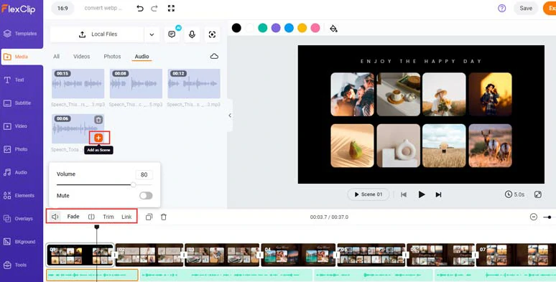
Task: Skip to the next scene
Action: coord(439,194)
